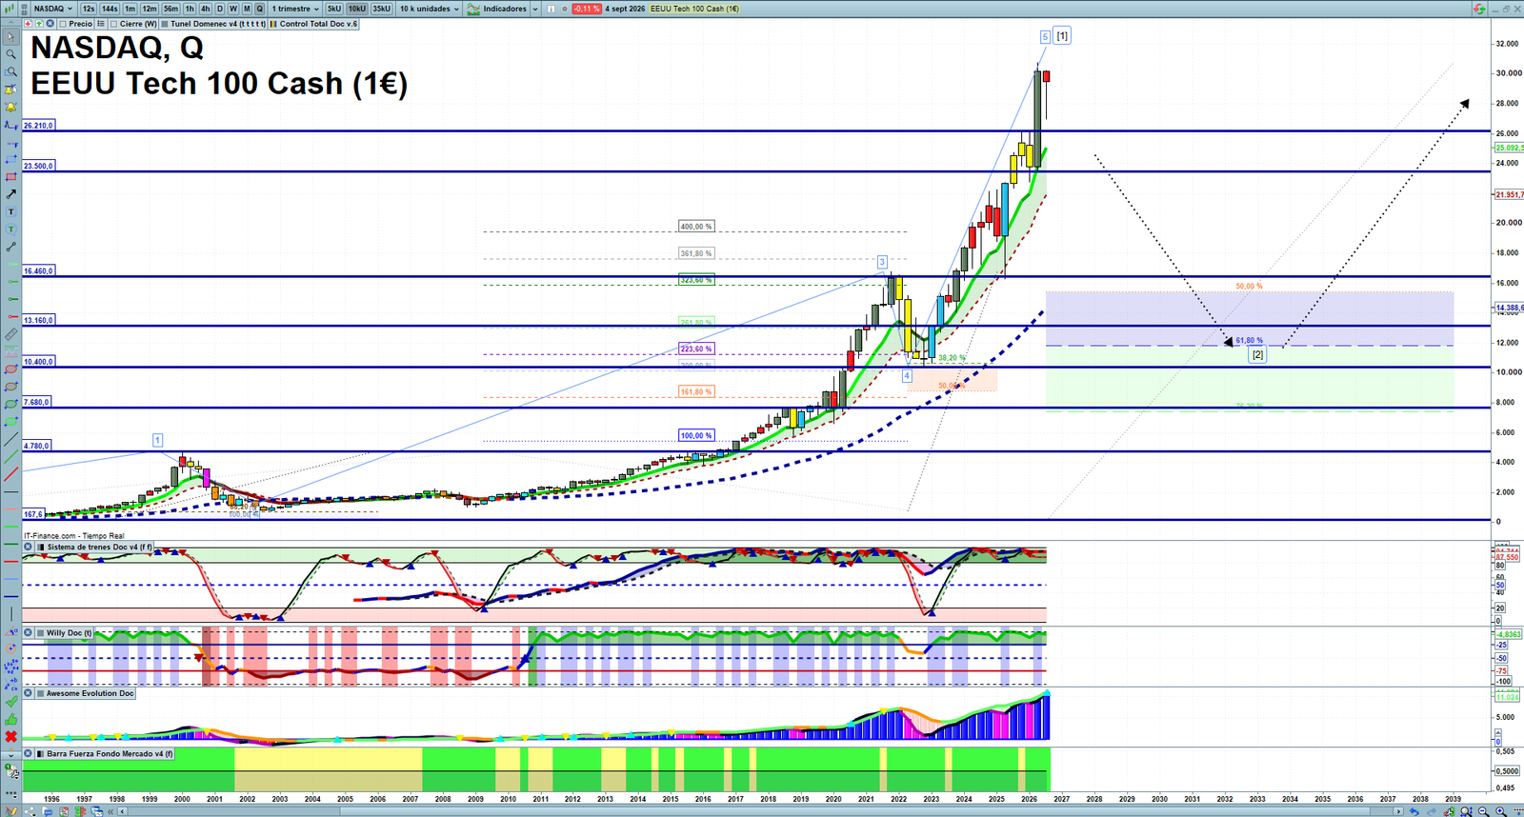The height and width of the screenshot is (817, 1524).
Task: Click the green thumbs-up icon
Action: point(10,719)
